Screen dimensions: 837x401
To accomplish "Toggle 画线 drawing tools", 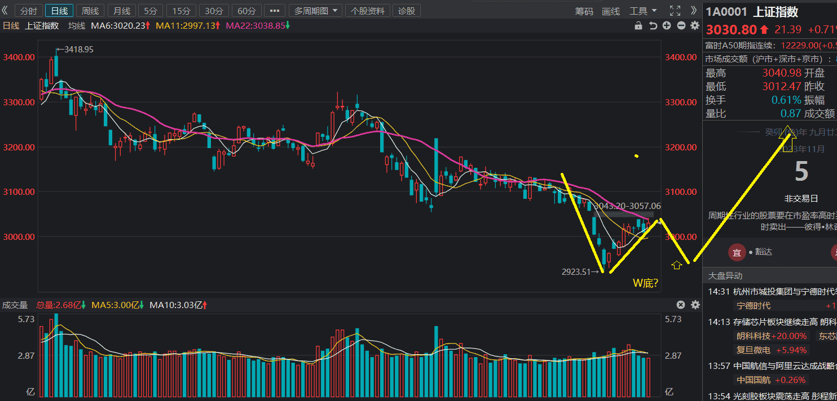I will point(611,11).
